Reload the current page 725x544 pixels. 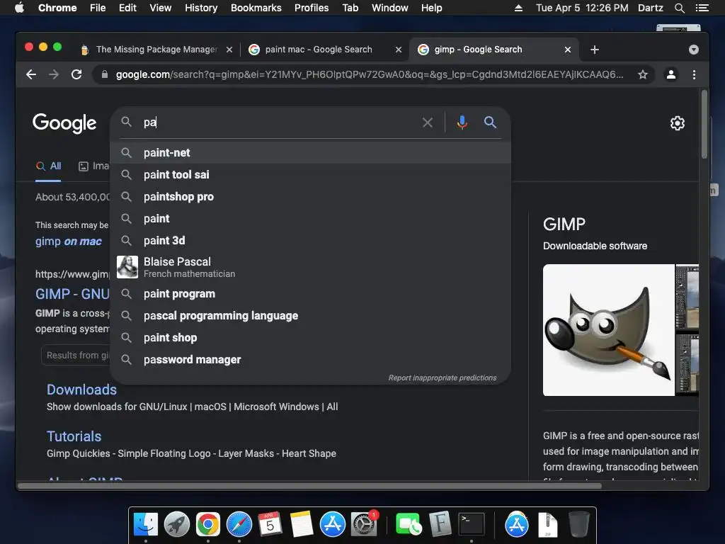click(x=76, y=74)
